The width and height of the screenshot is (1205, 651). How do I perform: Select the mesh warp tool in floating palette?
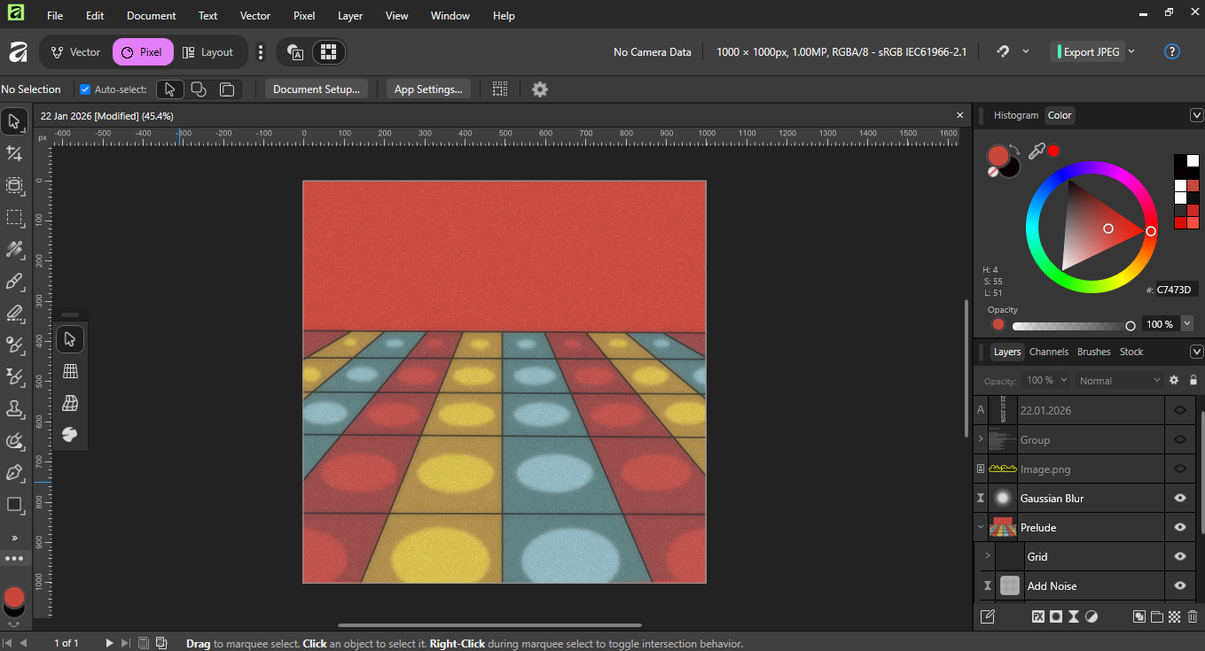coord(70,403)
